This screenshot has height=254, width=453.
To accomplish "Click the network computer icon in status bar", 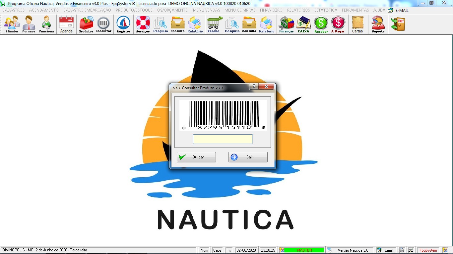I will coord(411,250).
